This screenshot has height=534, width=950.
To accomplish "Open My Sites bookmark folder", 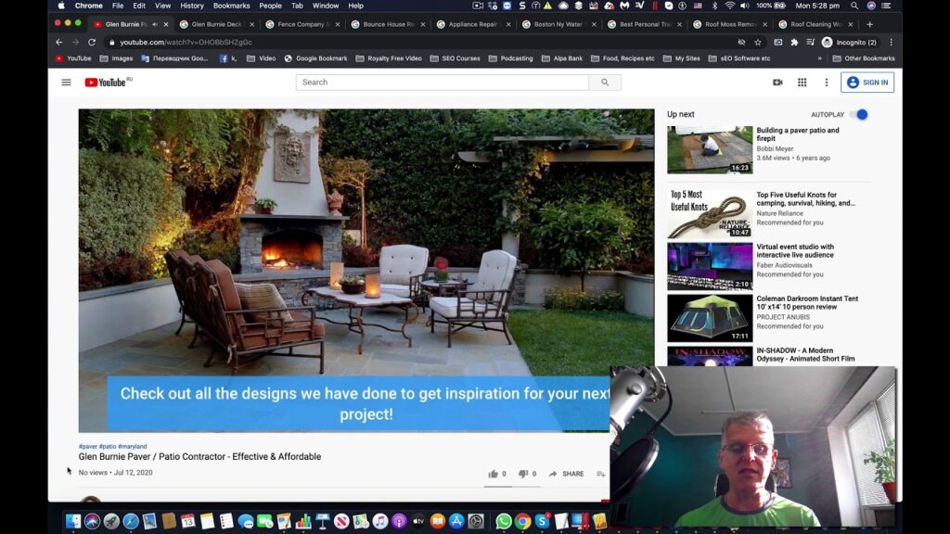I will coord(682,58).
